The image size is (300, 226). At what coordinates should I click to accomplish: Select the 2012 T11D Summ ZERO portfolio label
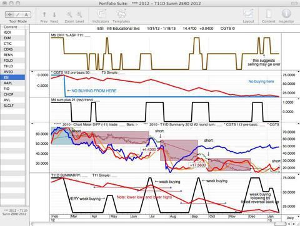pyautogui.click(x=14, y=212)
